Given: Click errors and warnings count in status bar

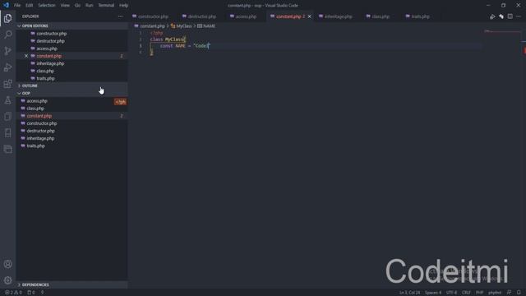Looking at the screenshot, I should [x=13, y=293].
